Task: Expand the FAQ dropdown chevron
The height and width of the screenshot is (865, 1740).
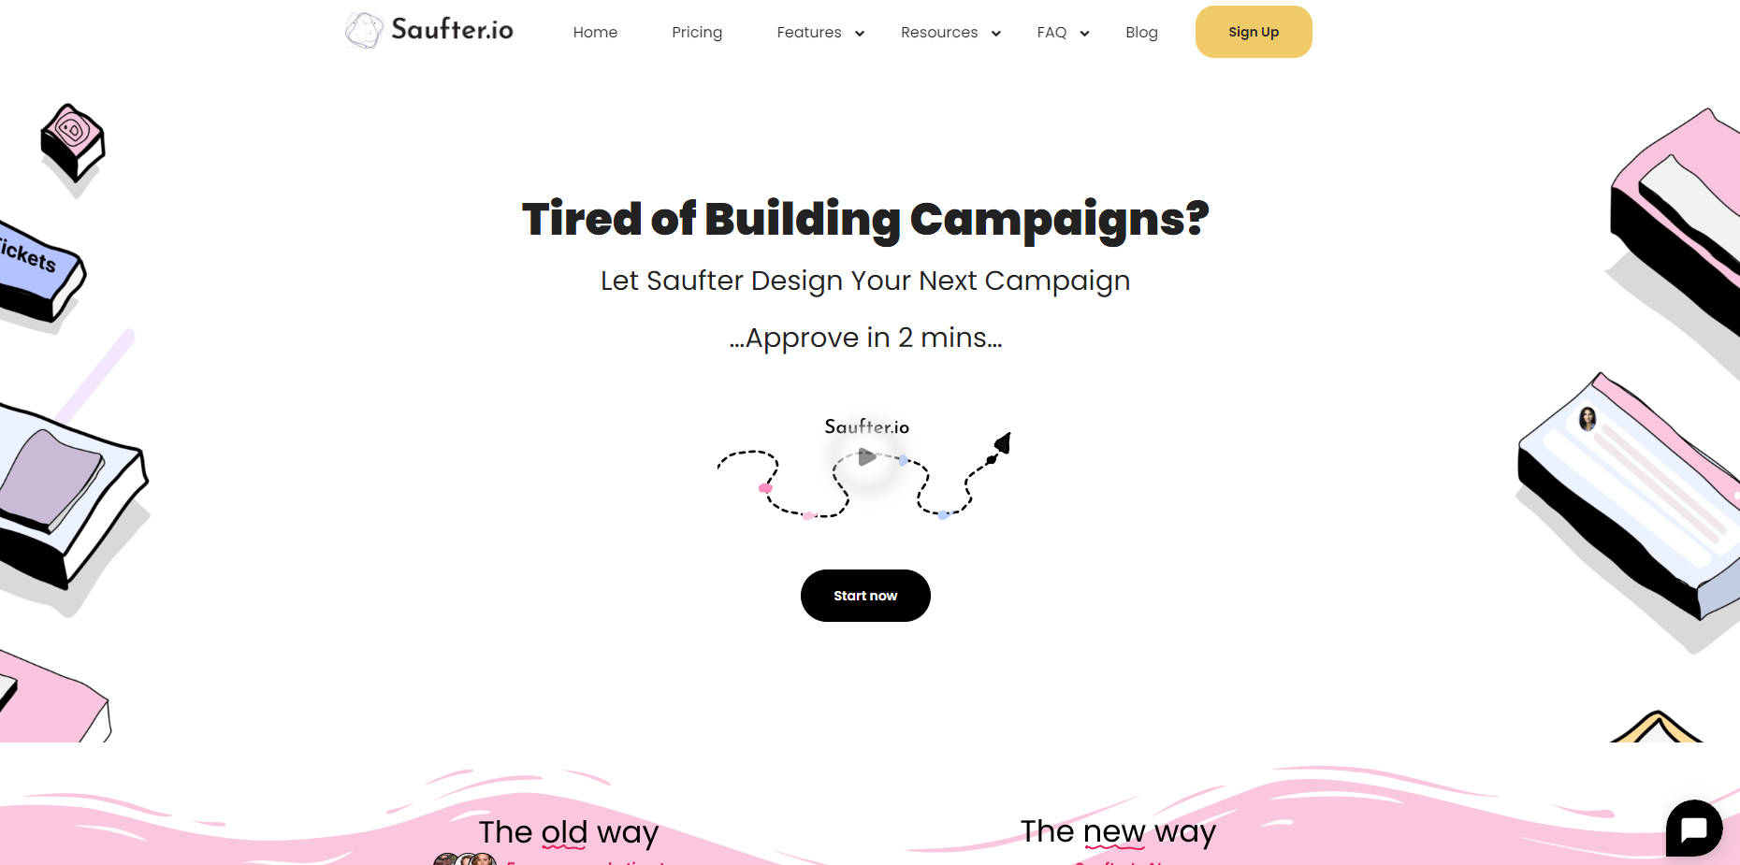Action: coord(1084,34)
